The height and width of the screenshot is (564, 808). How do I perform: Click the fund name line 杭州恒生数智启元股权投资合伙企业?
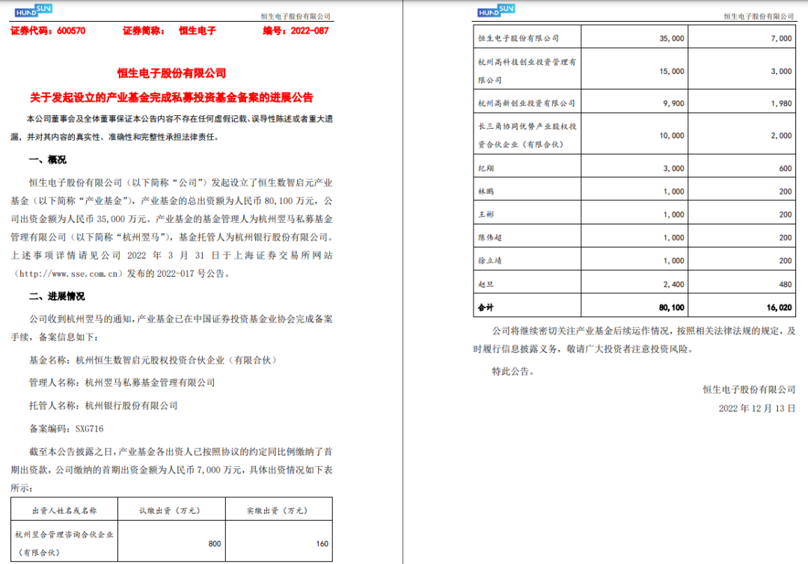click(x=153, y=360)
